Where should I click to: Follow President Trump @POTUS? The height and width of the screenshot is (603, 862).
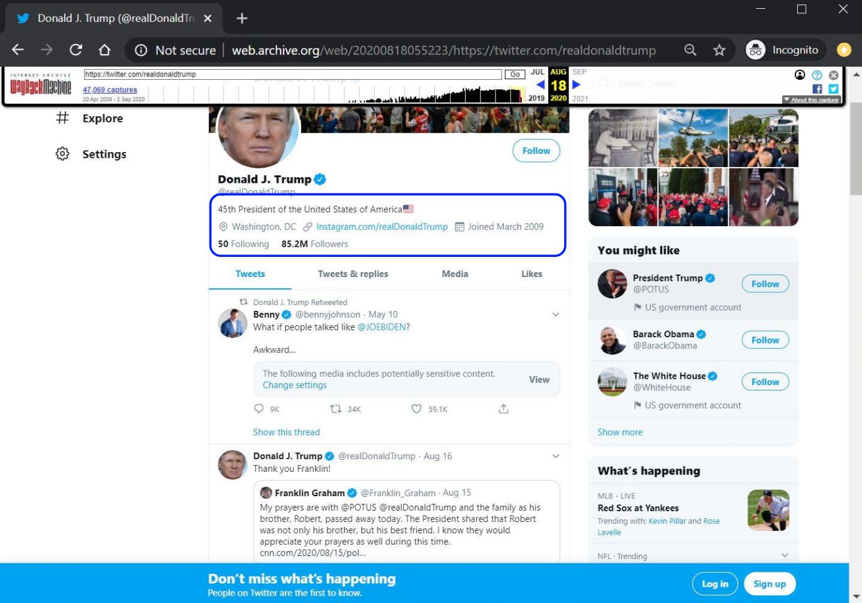[765, 284]
